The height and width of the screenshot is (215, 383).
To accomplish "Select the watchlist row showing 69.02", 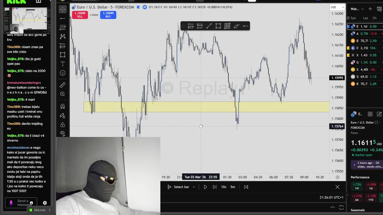I will tap(365, 77).
